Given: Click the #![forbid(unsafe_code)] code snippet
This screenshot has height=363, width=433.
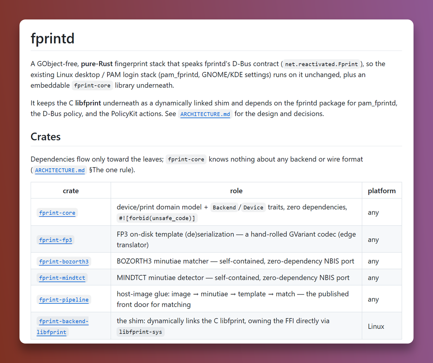Looking at the screenshot, I should click(157, 218).
